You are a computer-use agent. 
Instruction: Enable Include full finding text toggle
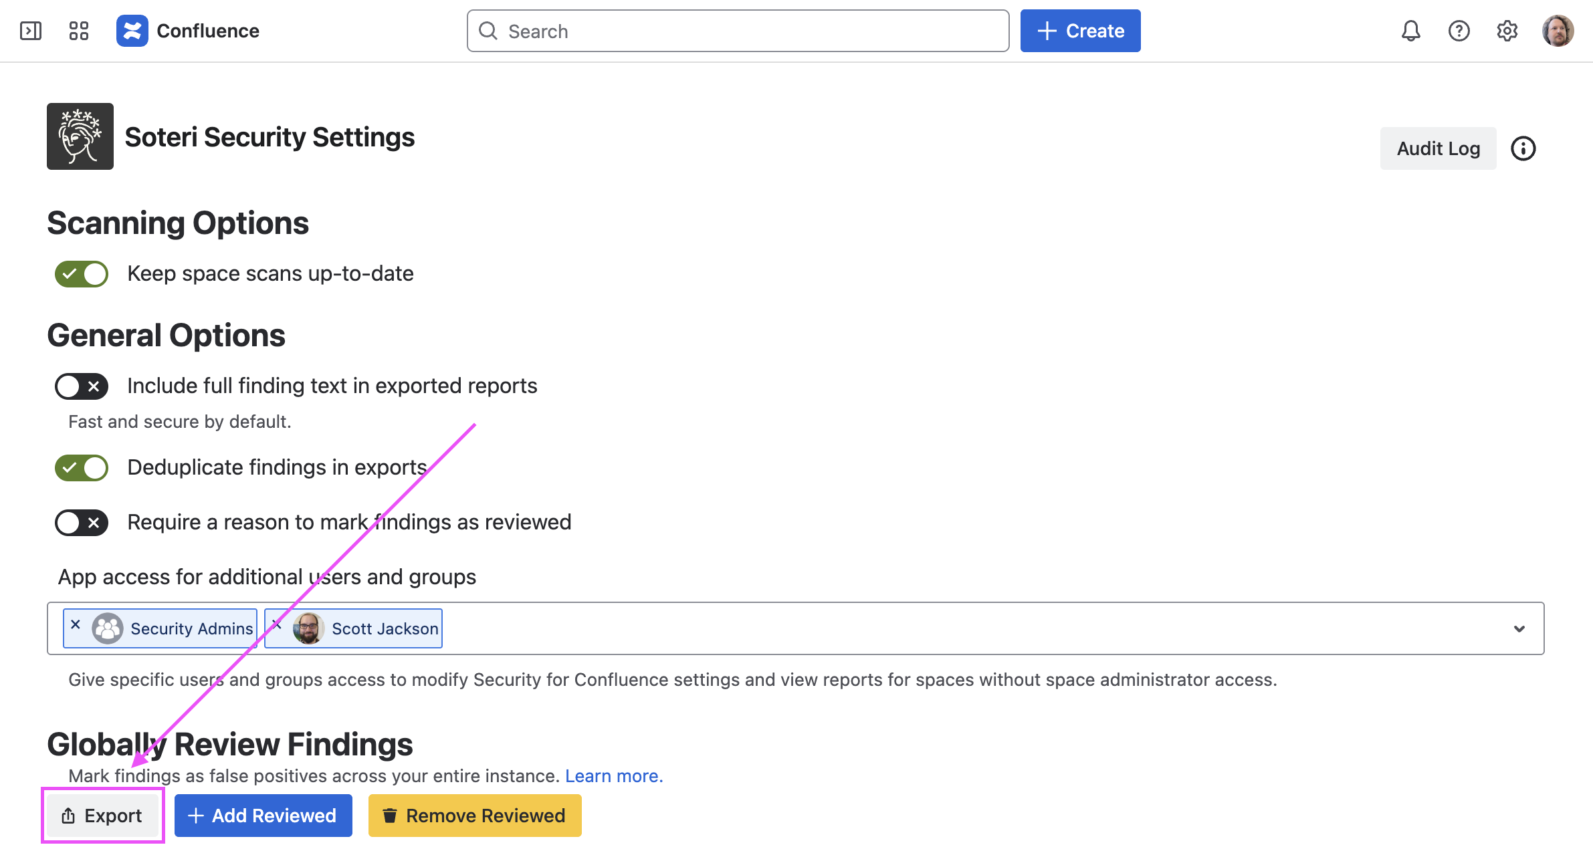(82, 386)
